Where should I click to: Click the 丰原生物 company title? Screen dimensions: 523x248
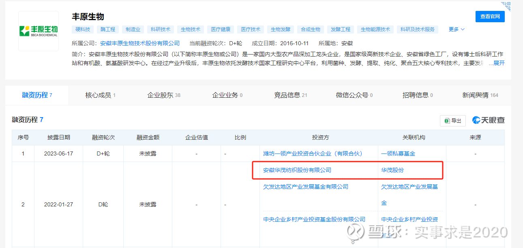88,17
